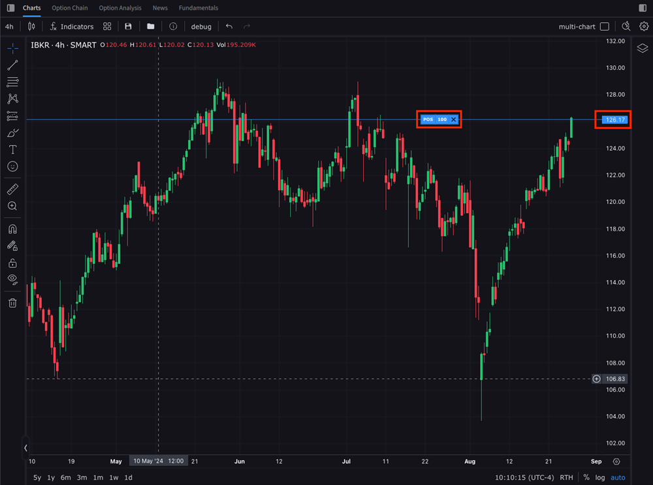
Task: Select the crosshair cursor tool
Action: point(12,48)
